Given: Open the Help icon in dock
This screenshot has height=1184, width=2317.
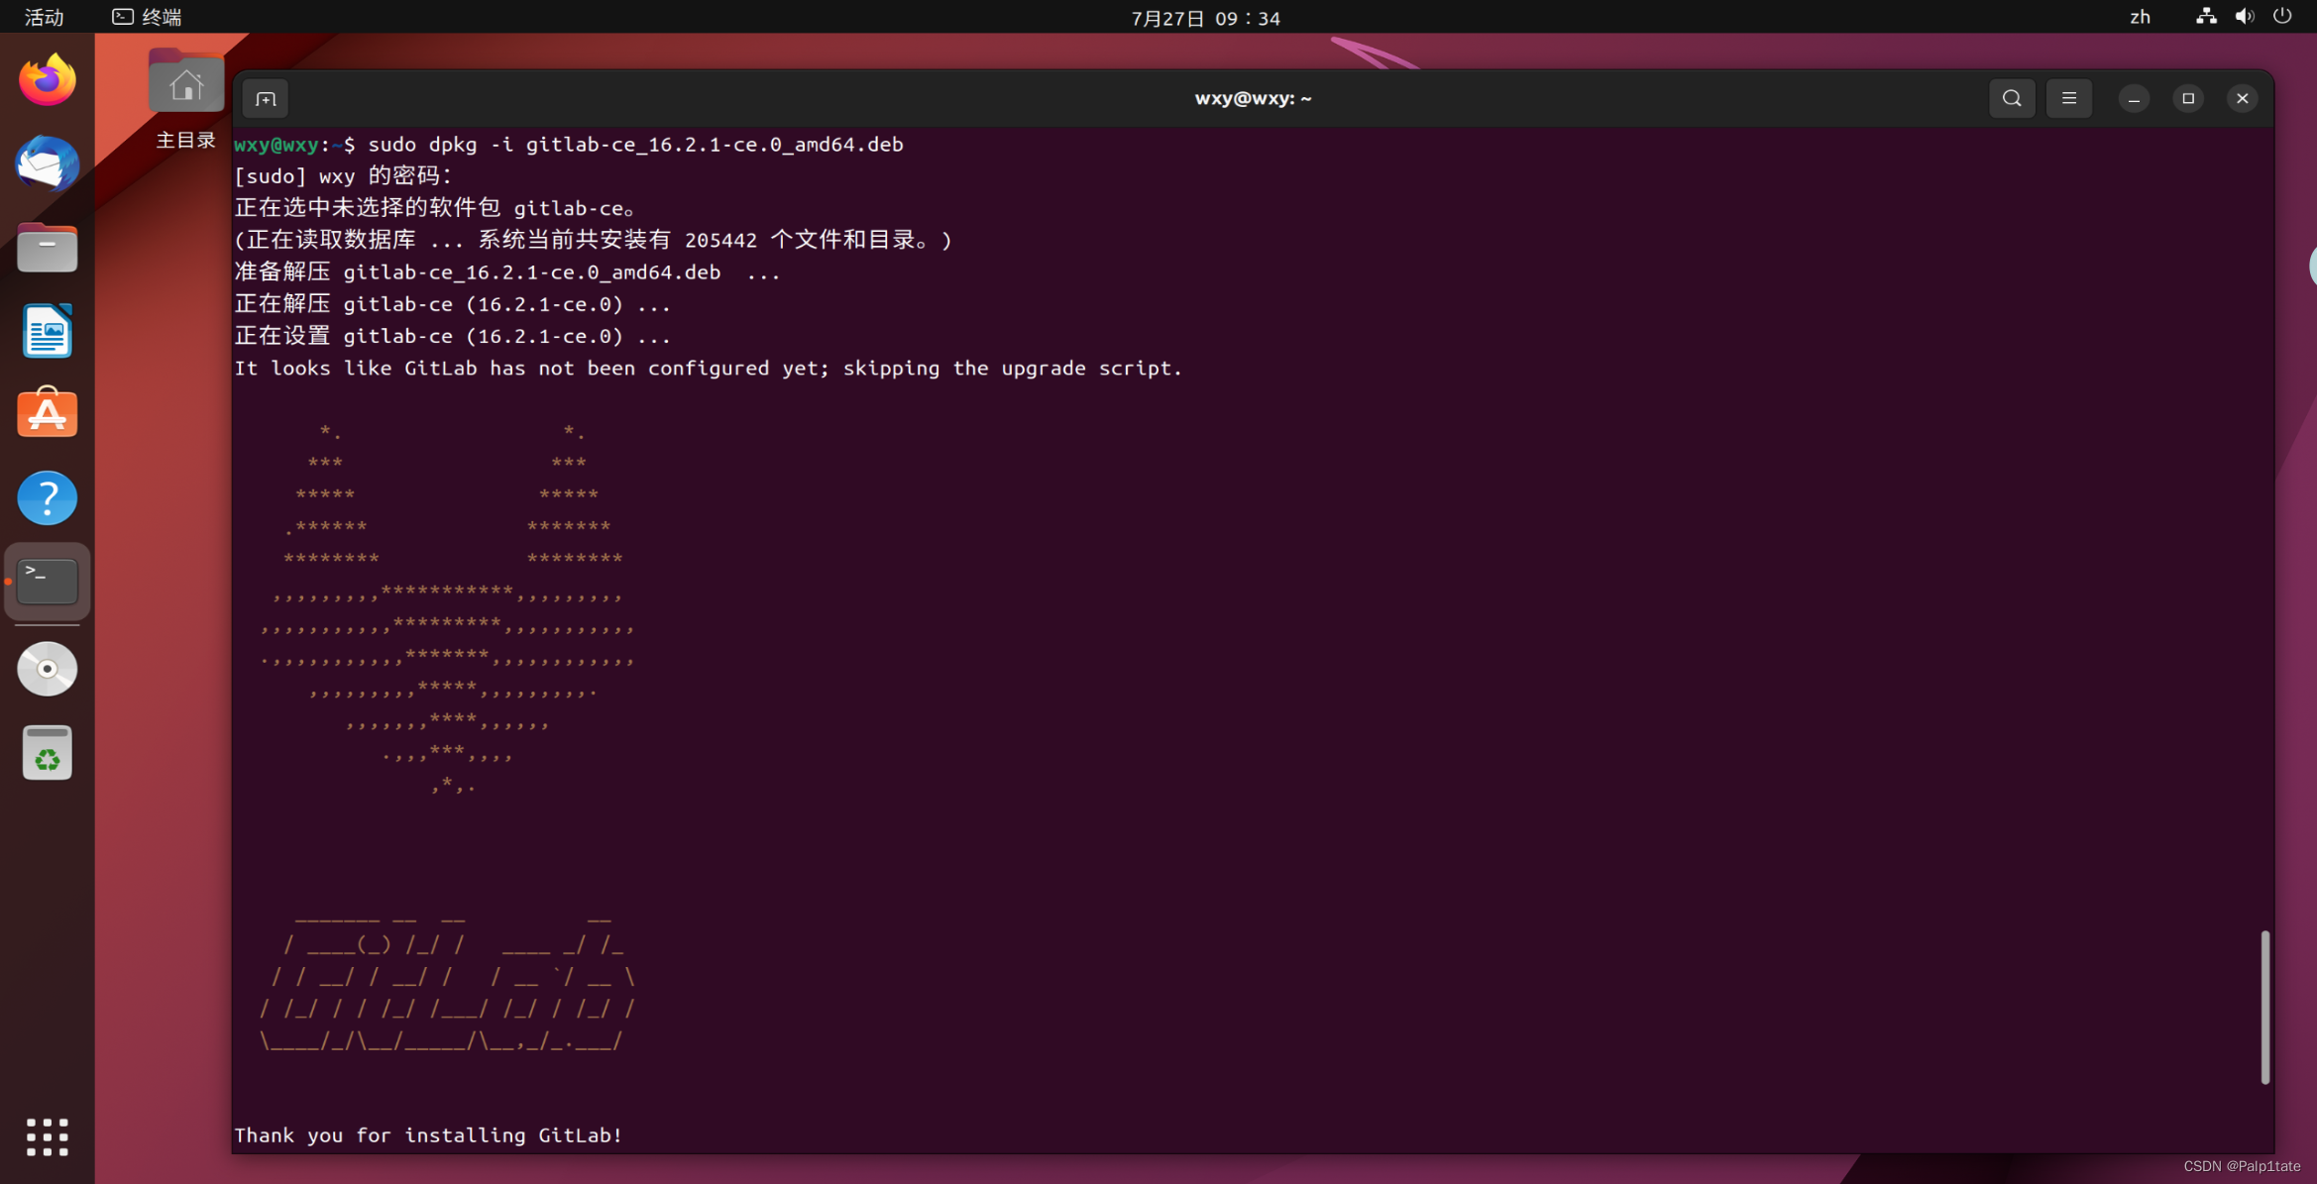Looking at the screenshot, I should tap(47, 497).
